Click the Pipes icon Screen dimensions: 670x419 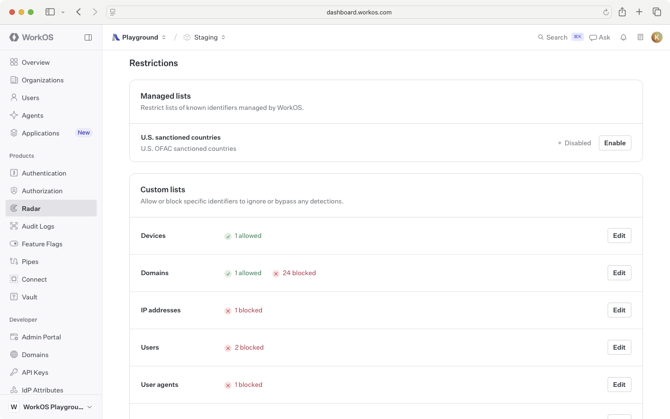click(14, 262)
